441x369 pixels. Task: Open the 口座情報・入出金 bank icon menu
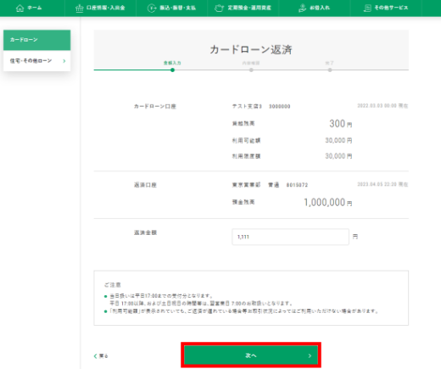pos(80,8)
